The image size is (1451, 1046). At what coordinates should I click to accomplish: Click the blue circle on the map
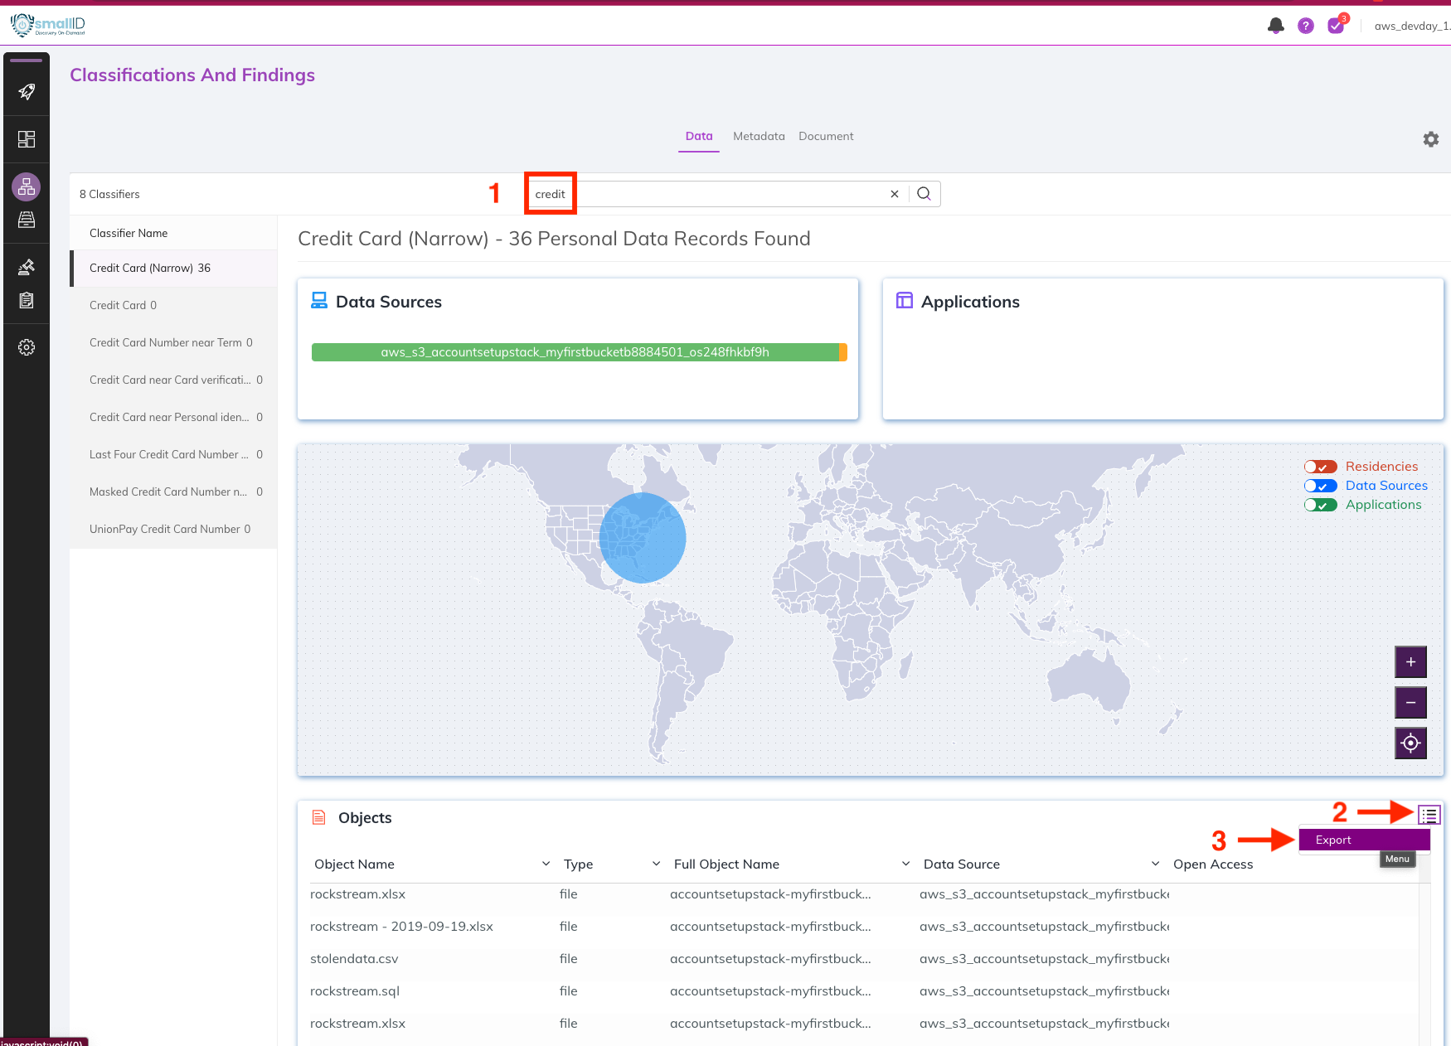pyautogui.click(x=643, y=538)
